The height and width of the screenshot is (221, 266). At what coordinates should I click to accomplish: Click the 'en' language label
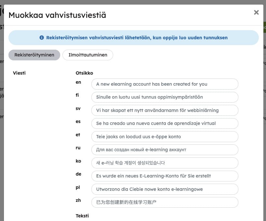coord(78,82)
